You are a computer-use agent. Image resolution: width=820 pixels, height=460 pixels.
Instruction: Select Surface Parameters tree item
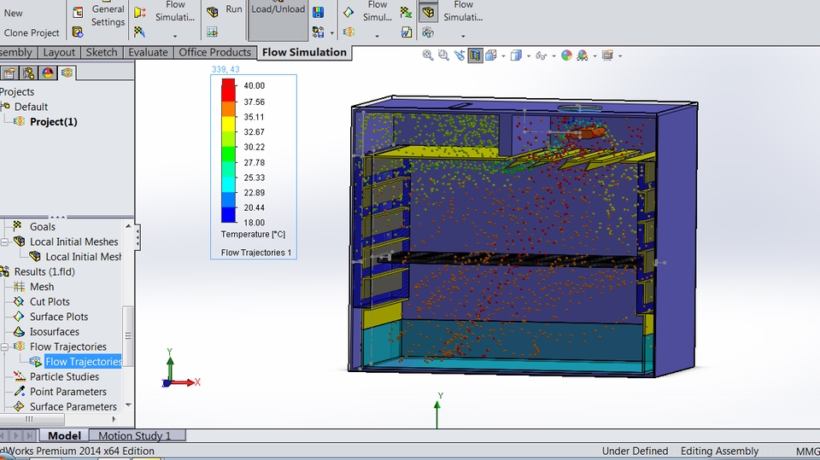point(73,407)
